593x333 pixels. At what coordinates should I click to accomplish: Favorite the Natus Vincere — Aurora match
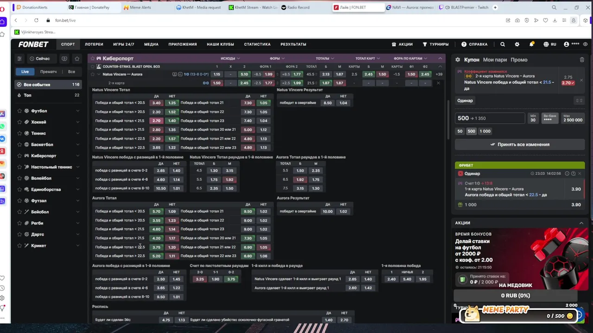pos(92,74)
